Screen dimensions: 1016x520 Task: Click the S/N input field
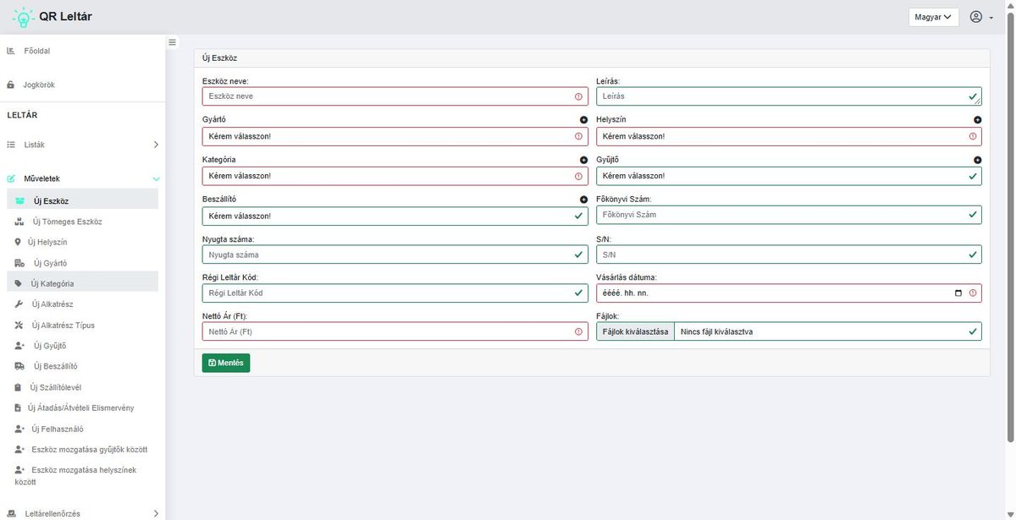(x=789, y=254)
